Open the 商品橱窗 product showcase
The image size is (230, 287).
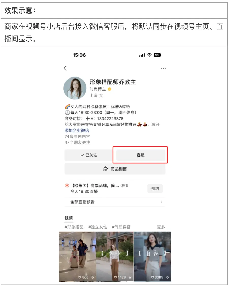tap(115, 169)
